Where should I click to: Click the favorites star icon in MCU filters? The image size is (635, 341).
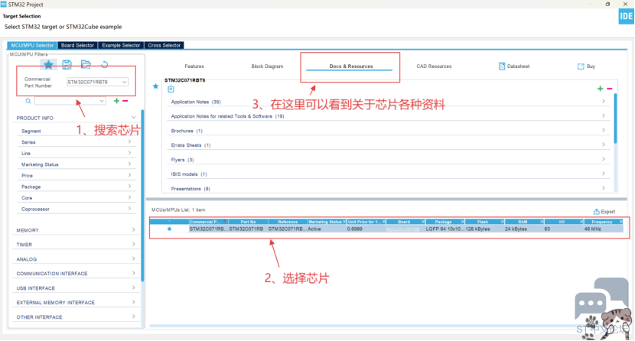pos(48,64)
